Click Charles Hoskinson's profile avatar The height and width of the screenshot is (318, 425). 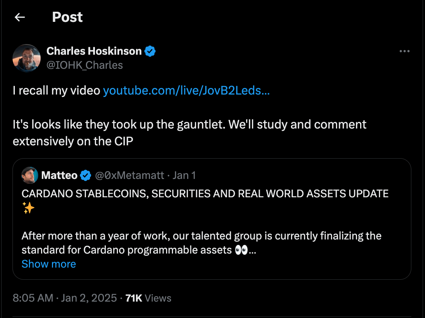pos(27,58)
